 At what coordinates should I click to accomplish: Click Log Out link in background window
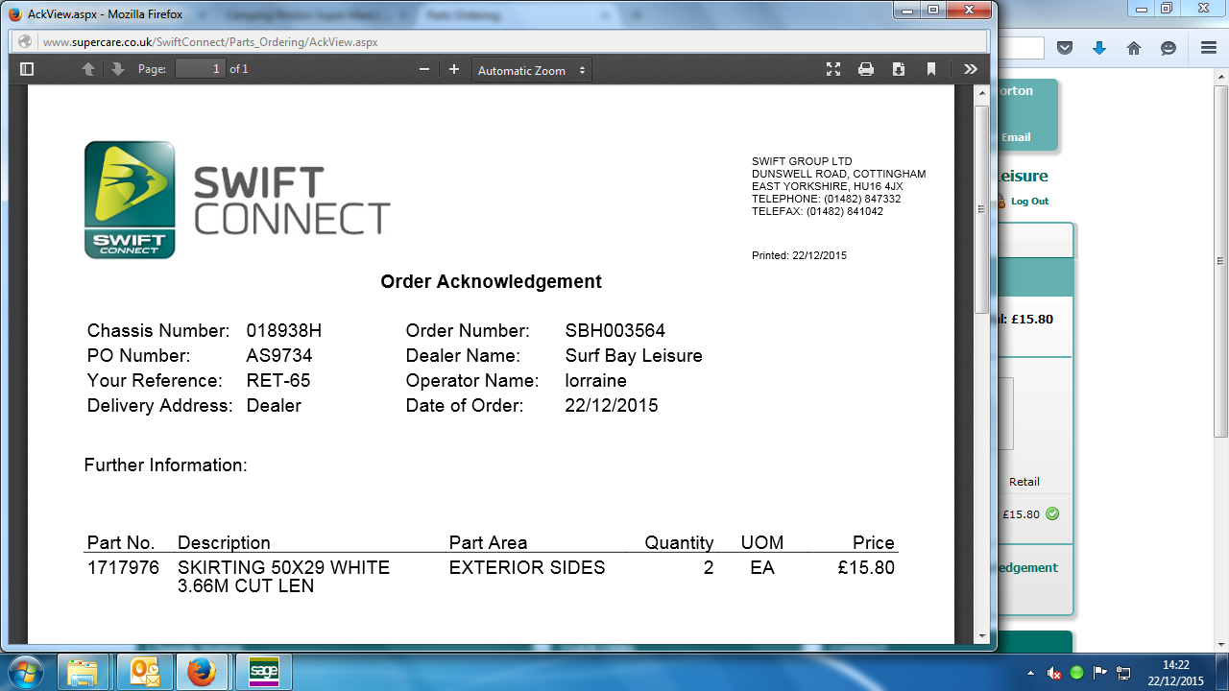(1029, 202)
